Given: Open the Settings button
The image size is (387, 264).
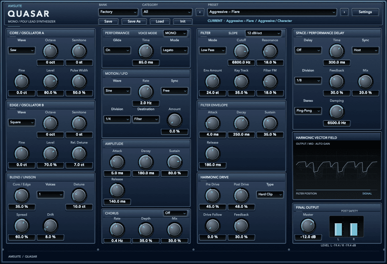Looking at the screenshot, I should (x=365, y=12).
